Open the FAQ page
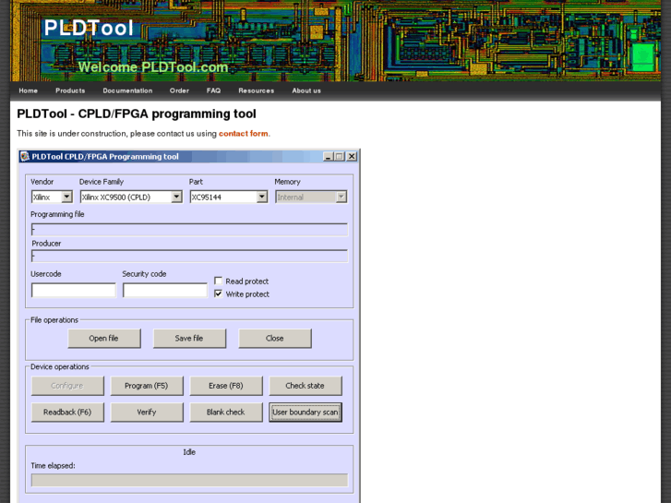Viewport: 671px width, 503px height. click(x=213, y=90)
